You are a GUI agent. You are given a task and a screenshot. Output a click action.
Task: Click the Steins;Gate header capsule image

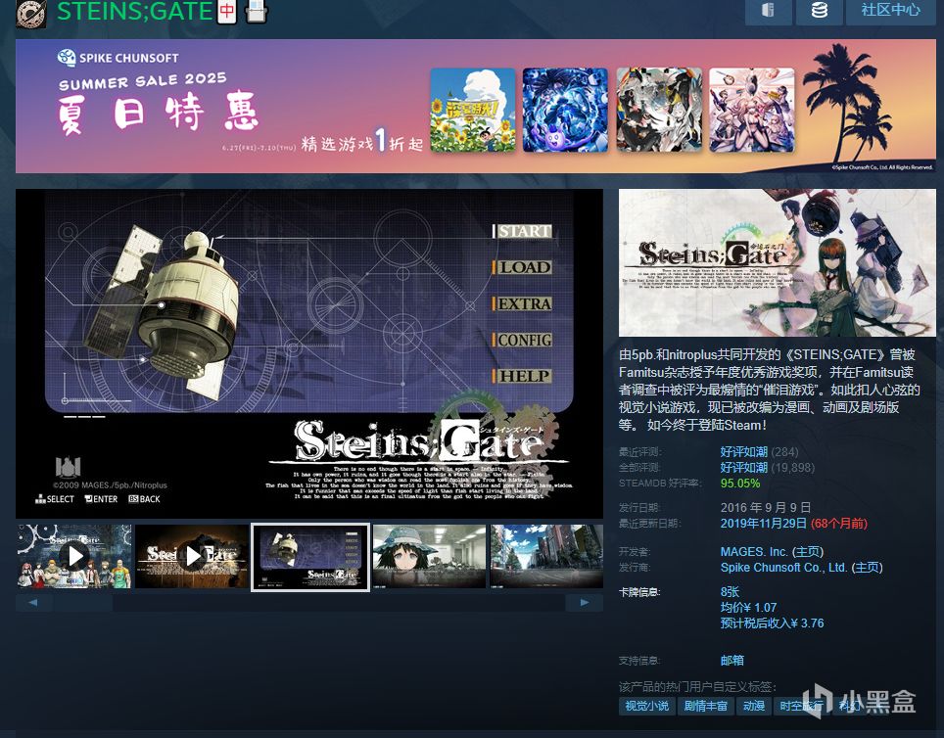pos(778,262)
